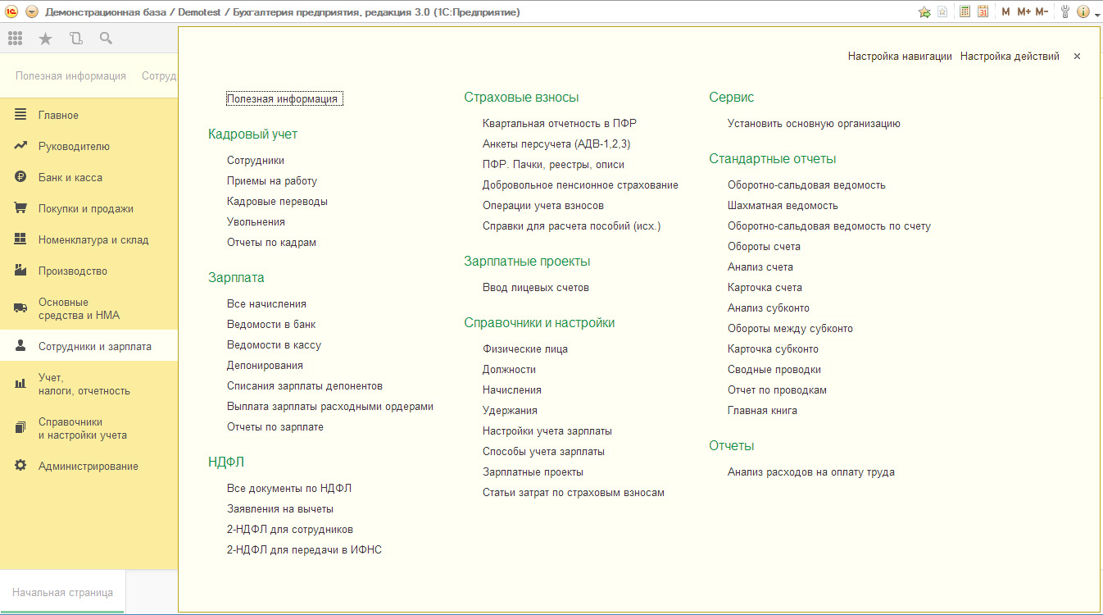The width and height of the screenshot is (1103, 615).
Task: Open Физические лица
Action: (525, 349)
